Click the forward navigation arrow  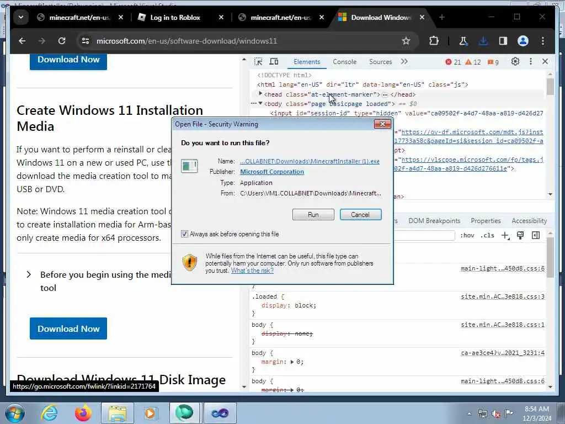pyautogui.click(x=42, y=41)
